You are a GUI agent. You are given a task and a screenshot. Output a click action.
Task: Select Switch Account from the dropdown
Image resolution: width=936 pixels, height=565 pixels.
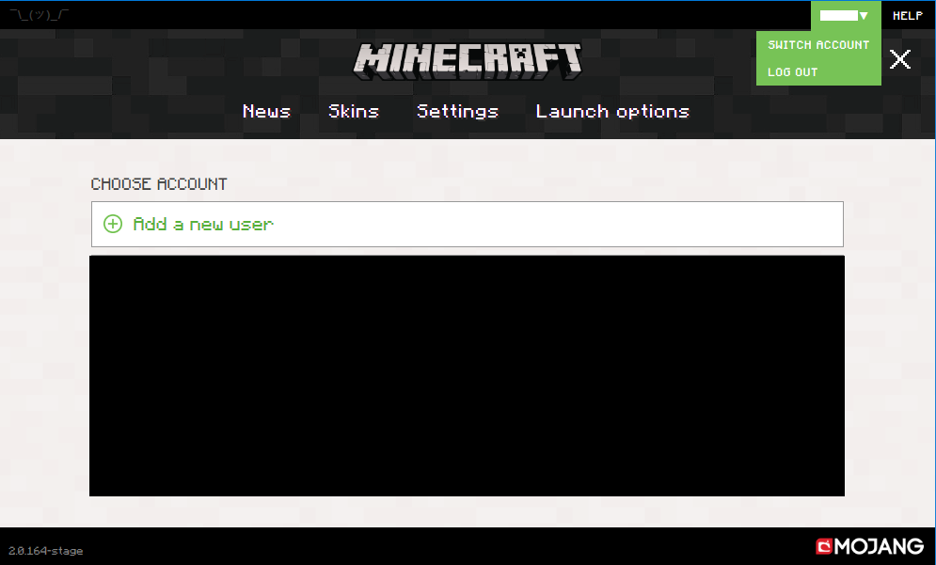pos(818,45)
